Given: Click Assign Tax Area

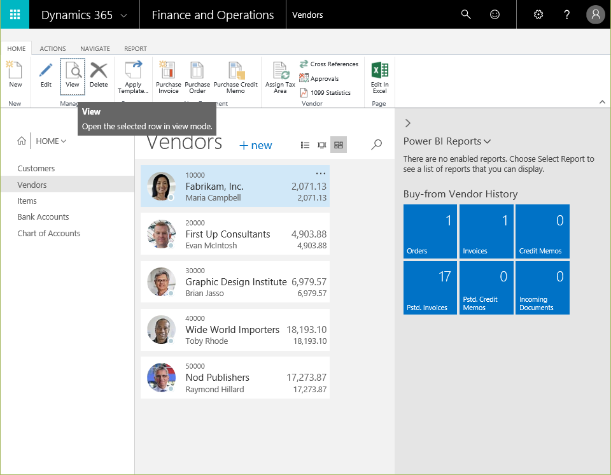Looking at the screenshot, I should click(x=280, y=77).
